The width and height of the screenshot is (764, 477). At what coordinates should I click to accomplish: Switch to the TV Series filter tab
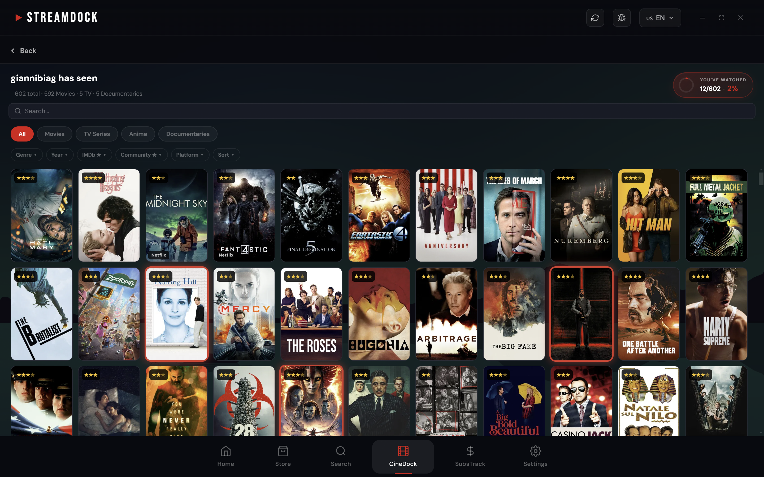click(97, 134)
